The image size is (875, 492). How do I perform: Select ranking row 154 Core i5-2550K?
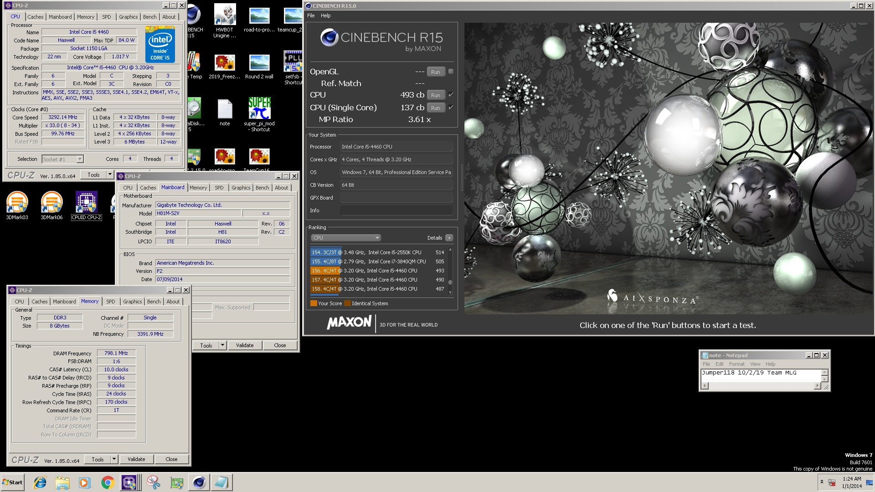(x=378, y=252)
